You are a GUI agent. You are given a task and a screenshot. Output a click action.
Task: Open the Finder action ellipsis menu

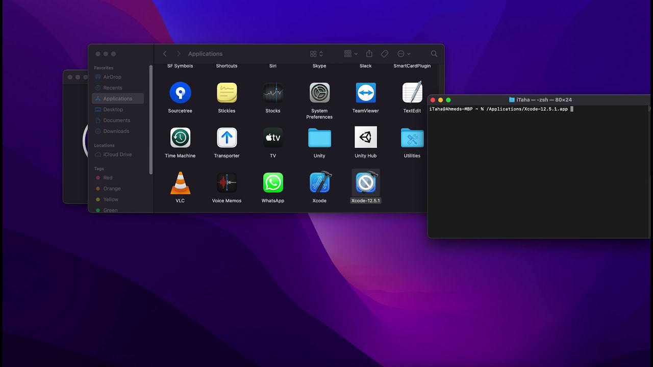404,54
